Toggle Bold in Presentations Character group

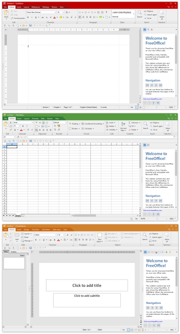[36, 240]
